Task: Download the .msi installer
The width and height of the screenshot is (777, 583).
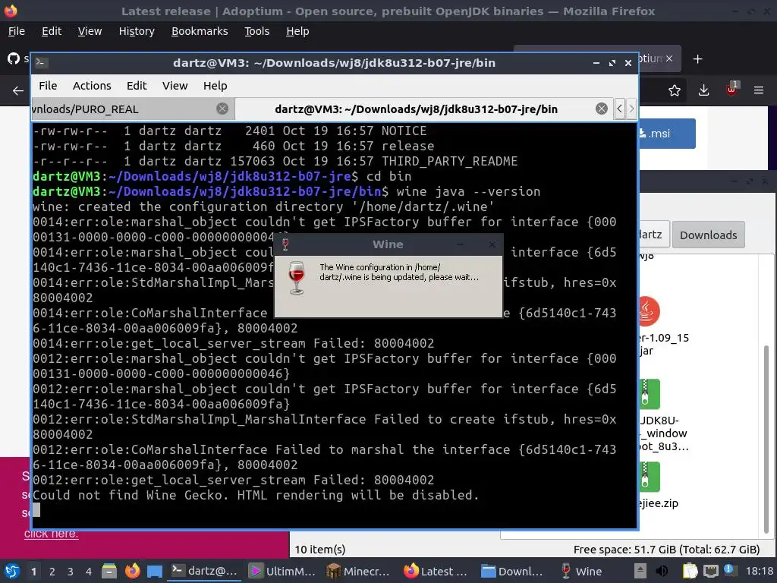Action: (x=667, y=134)
